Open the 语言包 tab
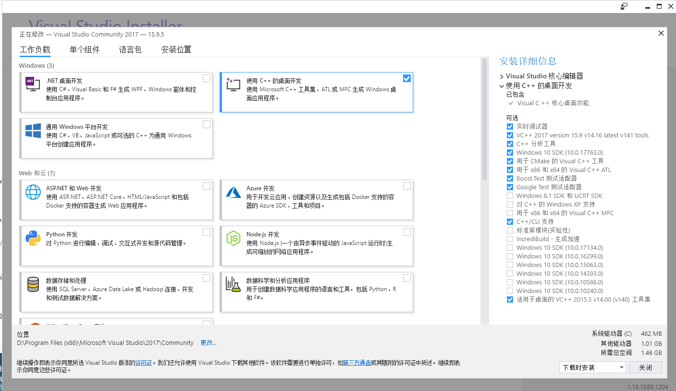This screenshot has width=676, height=391. point(130,49)
